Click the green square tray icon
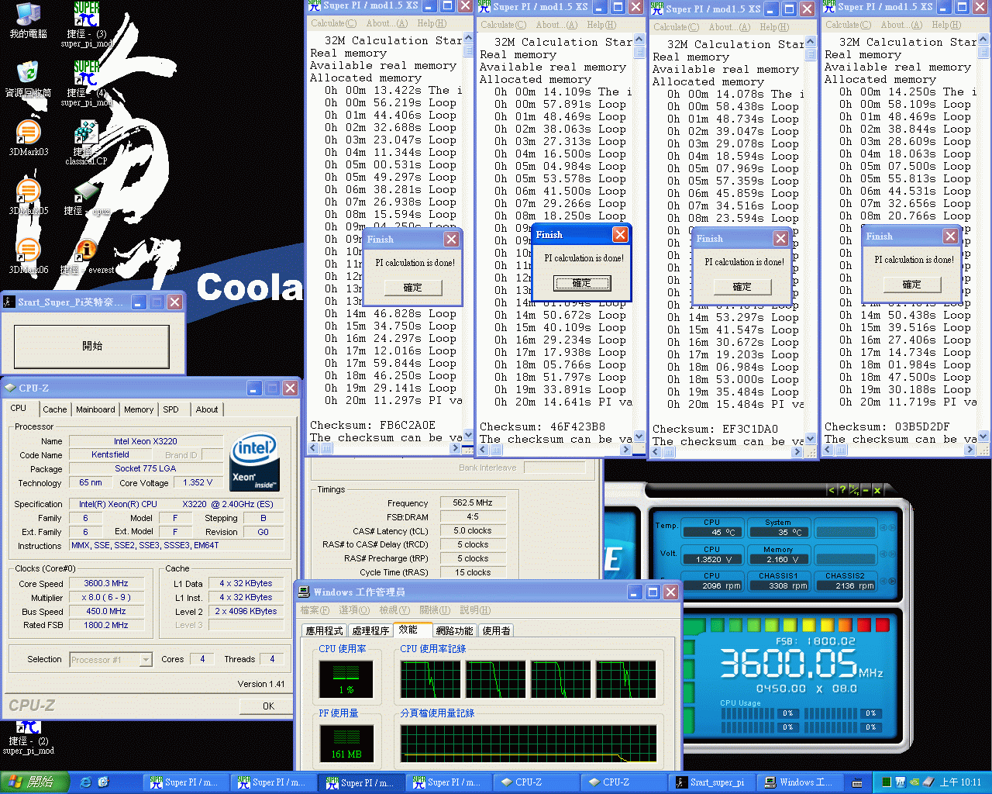This screenshot has height=794, width=992. click(887, 782)
